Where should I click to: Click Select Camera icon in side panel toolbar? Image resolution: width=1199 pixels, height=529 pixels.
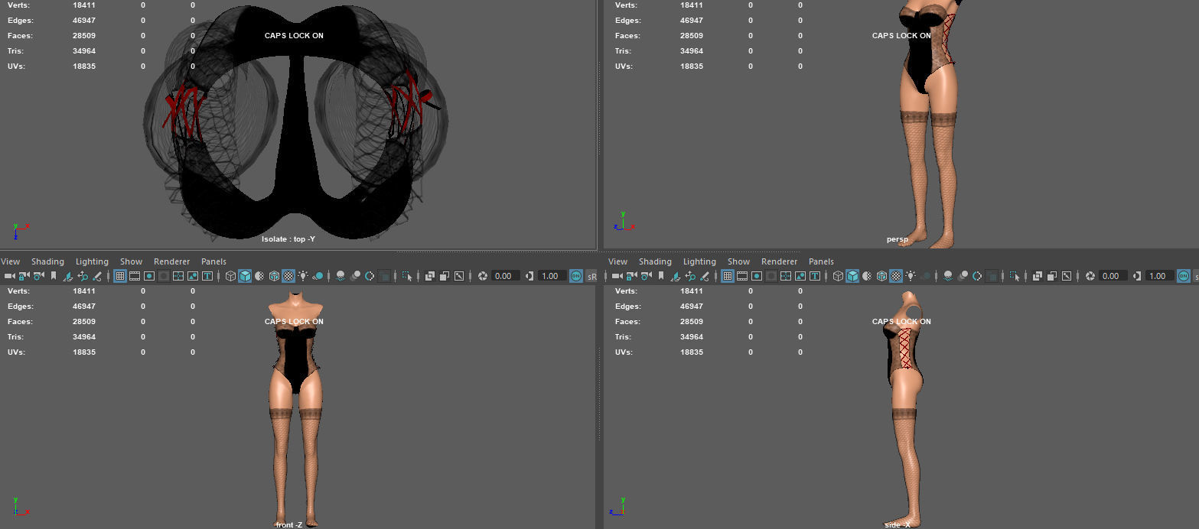(x=617, y=276)
